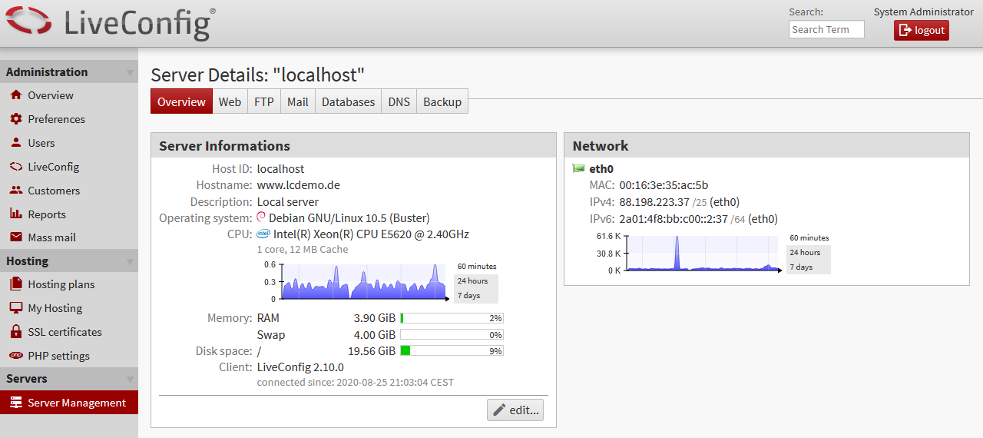Image resolution: width=983 pixels, height=438 pixels.
Task: Collapse the Hosting sidebar section
Action: (130, 262)
